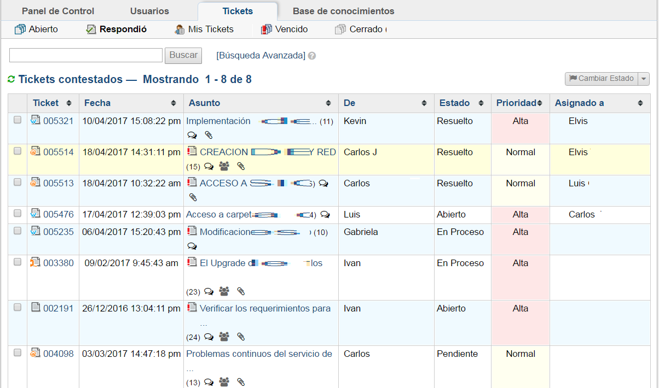Screen dimensions: 659x388
Task: Click the Abierto queue icon
Action: [20, 30]
